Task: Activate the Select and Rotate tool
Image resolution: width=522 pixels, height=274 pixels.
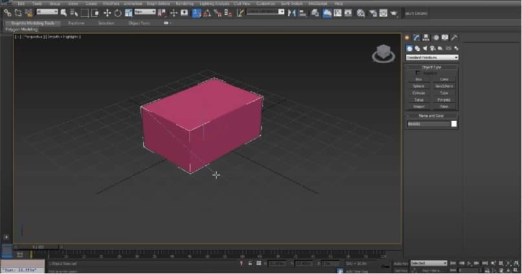Action: (118, 13)
